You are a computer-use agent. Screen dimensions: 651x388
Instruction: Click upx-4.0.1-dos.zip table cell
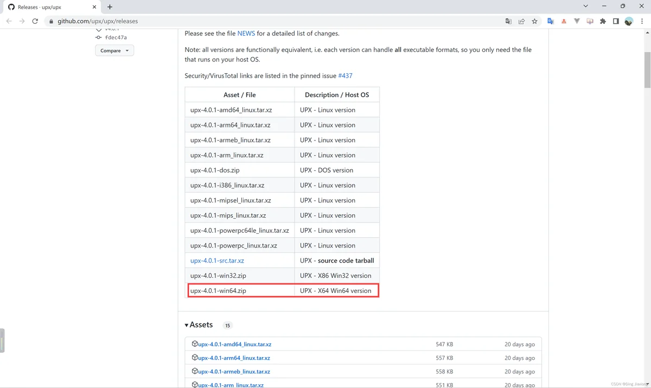240,170
